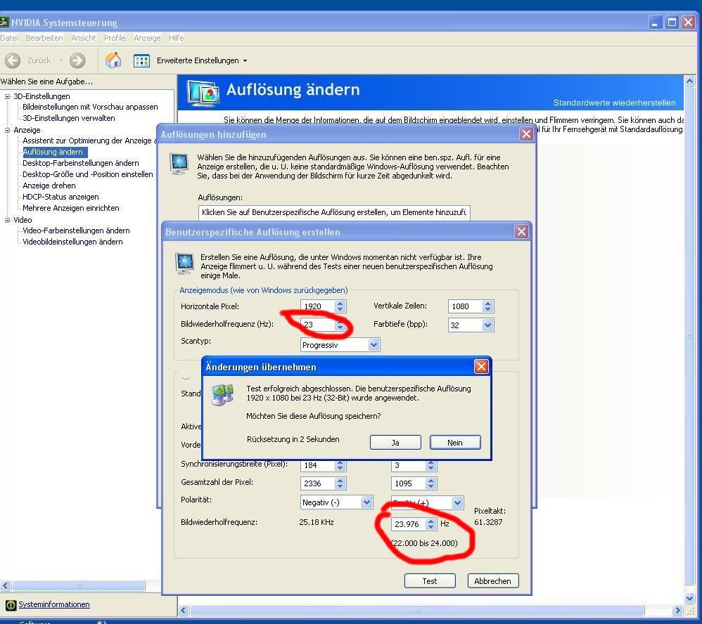Collapse the 3D-Einstellungen tree node
702x624 pixels.
7,96
